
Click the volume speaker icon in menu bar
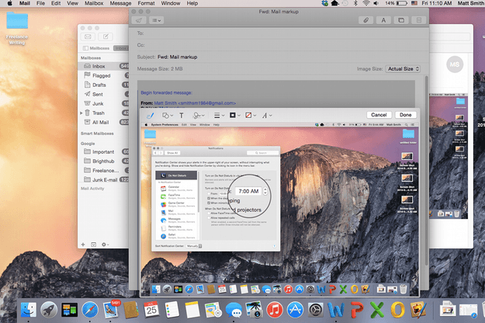[376, 3]
